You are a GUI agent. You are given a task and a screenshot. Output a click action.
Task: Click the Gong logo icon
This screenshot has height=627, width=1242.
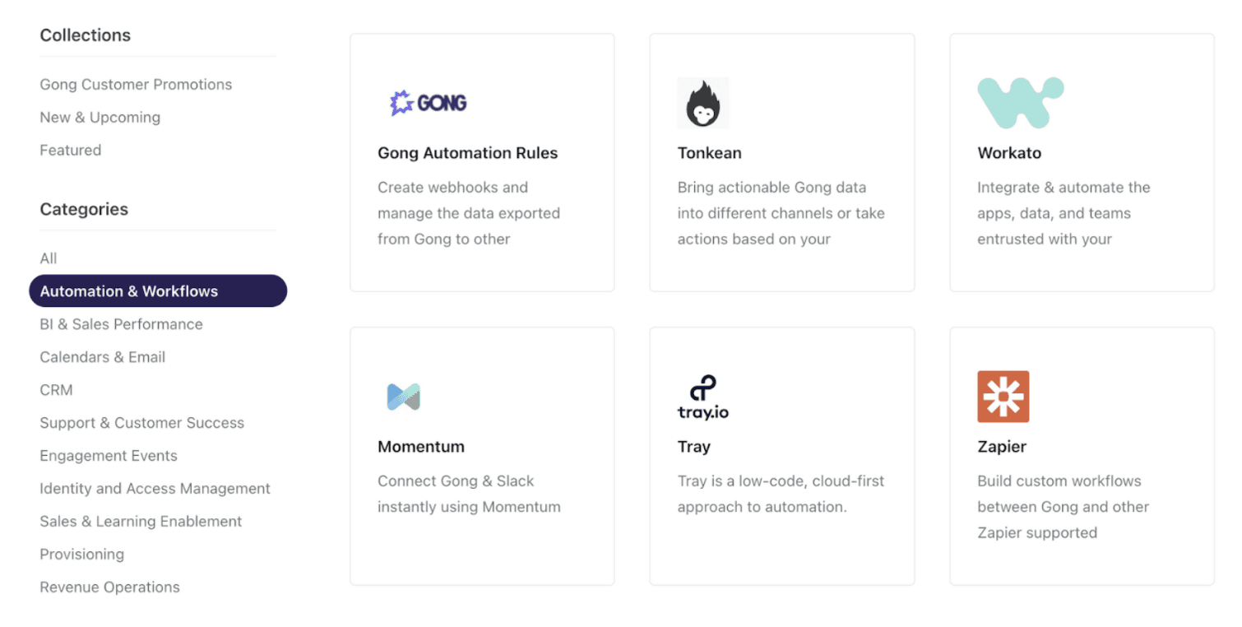pyautogui.click(x=428, y=103)
